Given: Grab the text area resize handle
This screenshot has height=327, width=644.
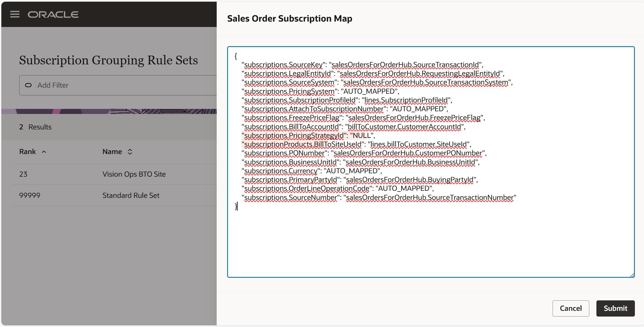Looking at the screenshot, I should 632,275.
